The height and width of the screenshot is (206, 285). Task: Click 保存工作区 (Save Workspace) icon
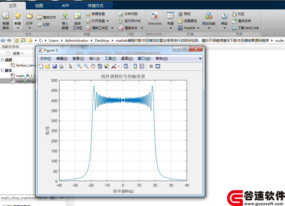tap(77, 16)
